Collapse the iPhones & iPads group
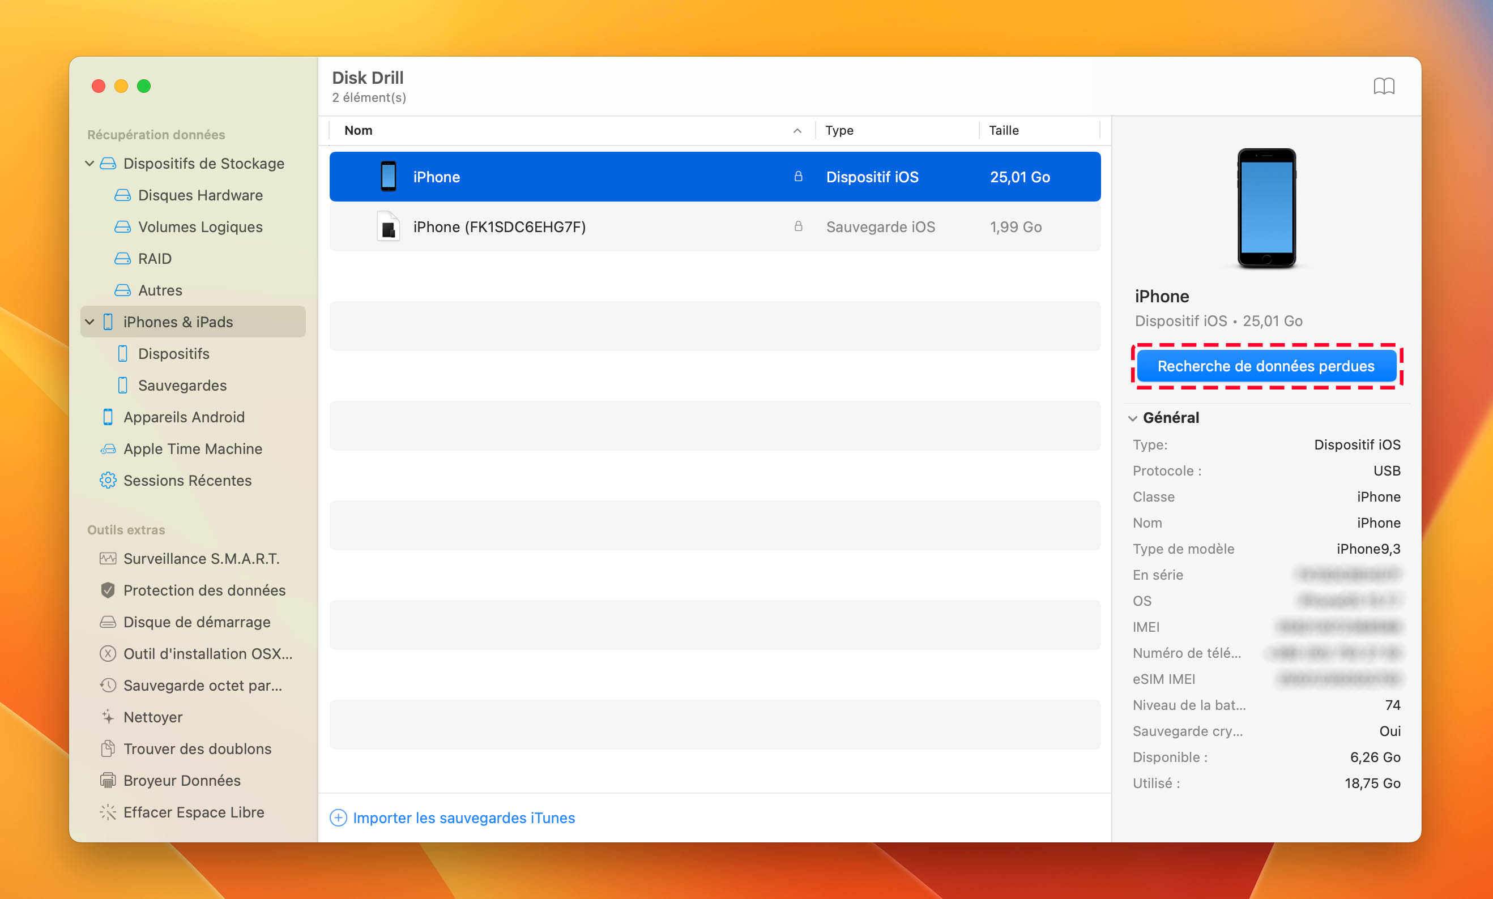Screen dimensions: 1493x899 pyautogui.click(x=89, y=322)
